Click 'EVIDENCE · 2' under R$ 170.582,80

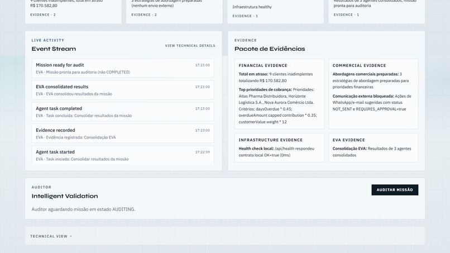pyautogui.click(x=43, y=15)
